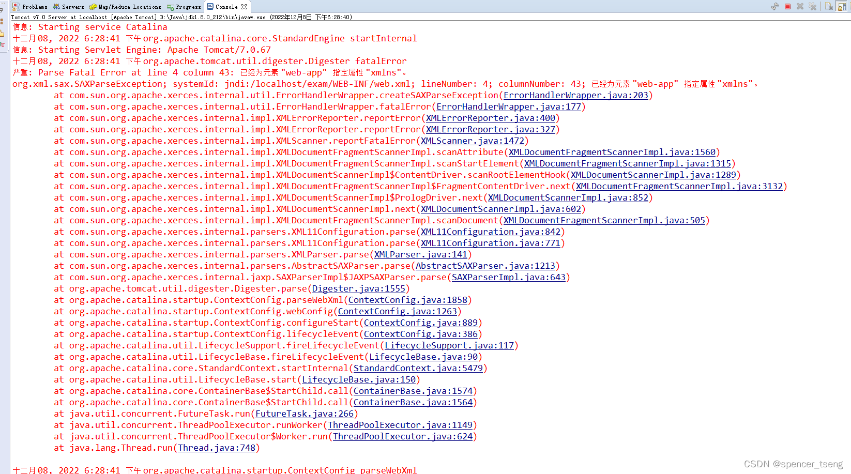The height and width of the screenshot is (474, 851).
Task: Open StandardContext.java:5479 from the trace
Action: pyautogui.click(x=419, y=368)
